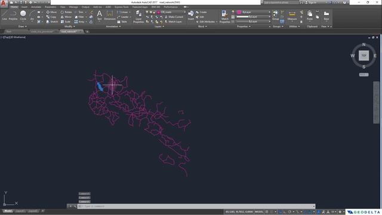The image size is (382, 215).
Task: Expand the Utilities panel
Action: [294, 26]
